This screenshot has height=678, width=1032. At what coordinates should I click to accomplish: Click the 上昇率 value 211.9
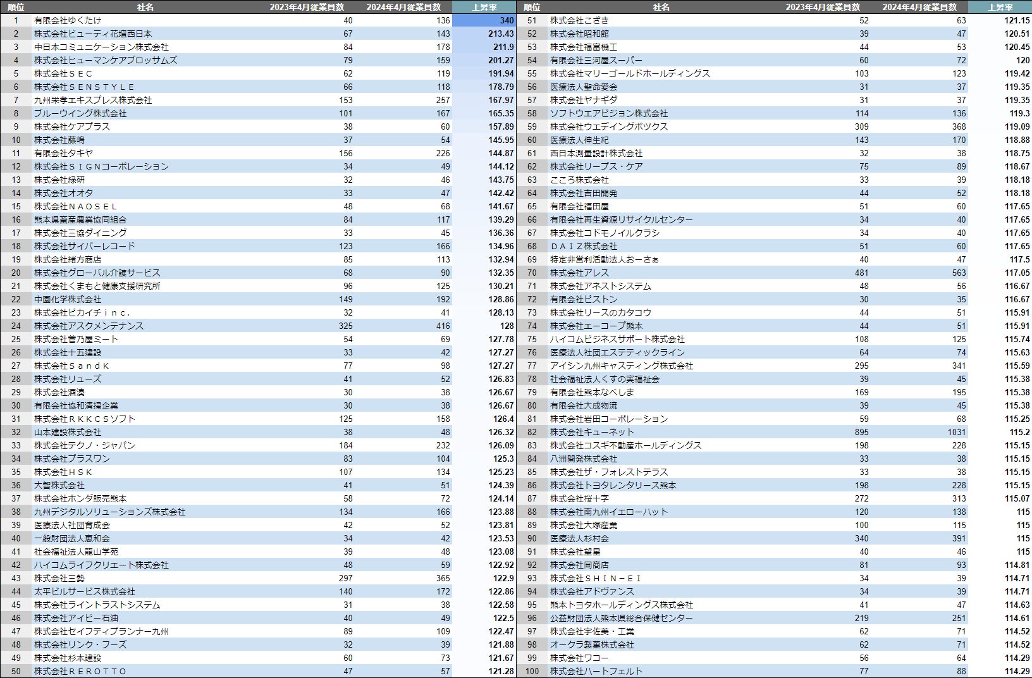503,47
